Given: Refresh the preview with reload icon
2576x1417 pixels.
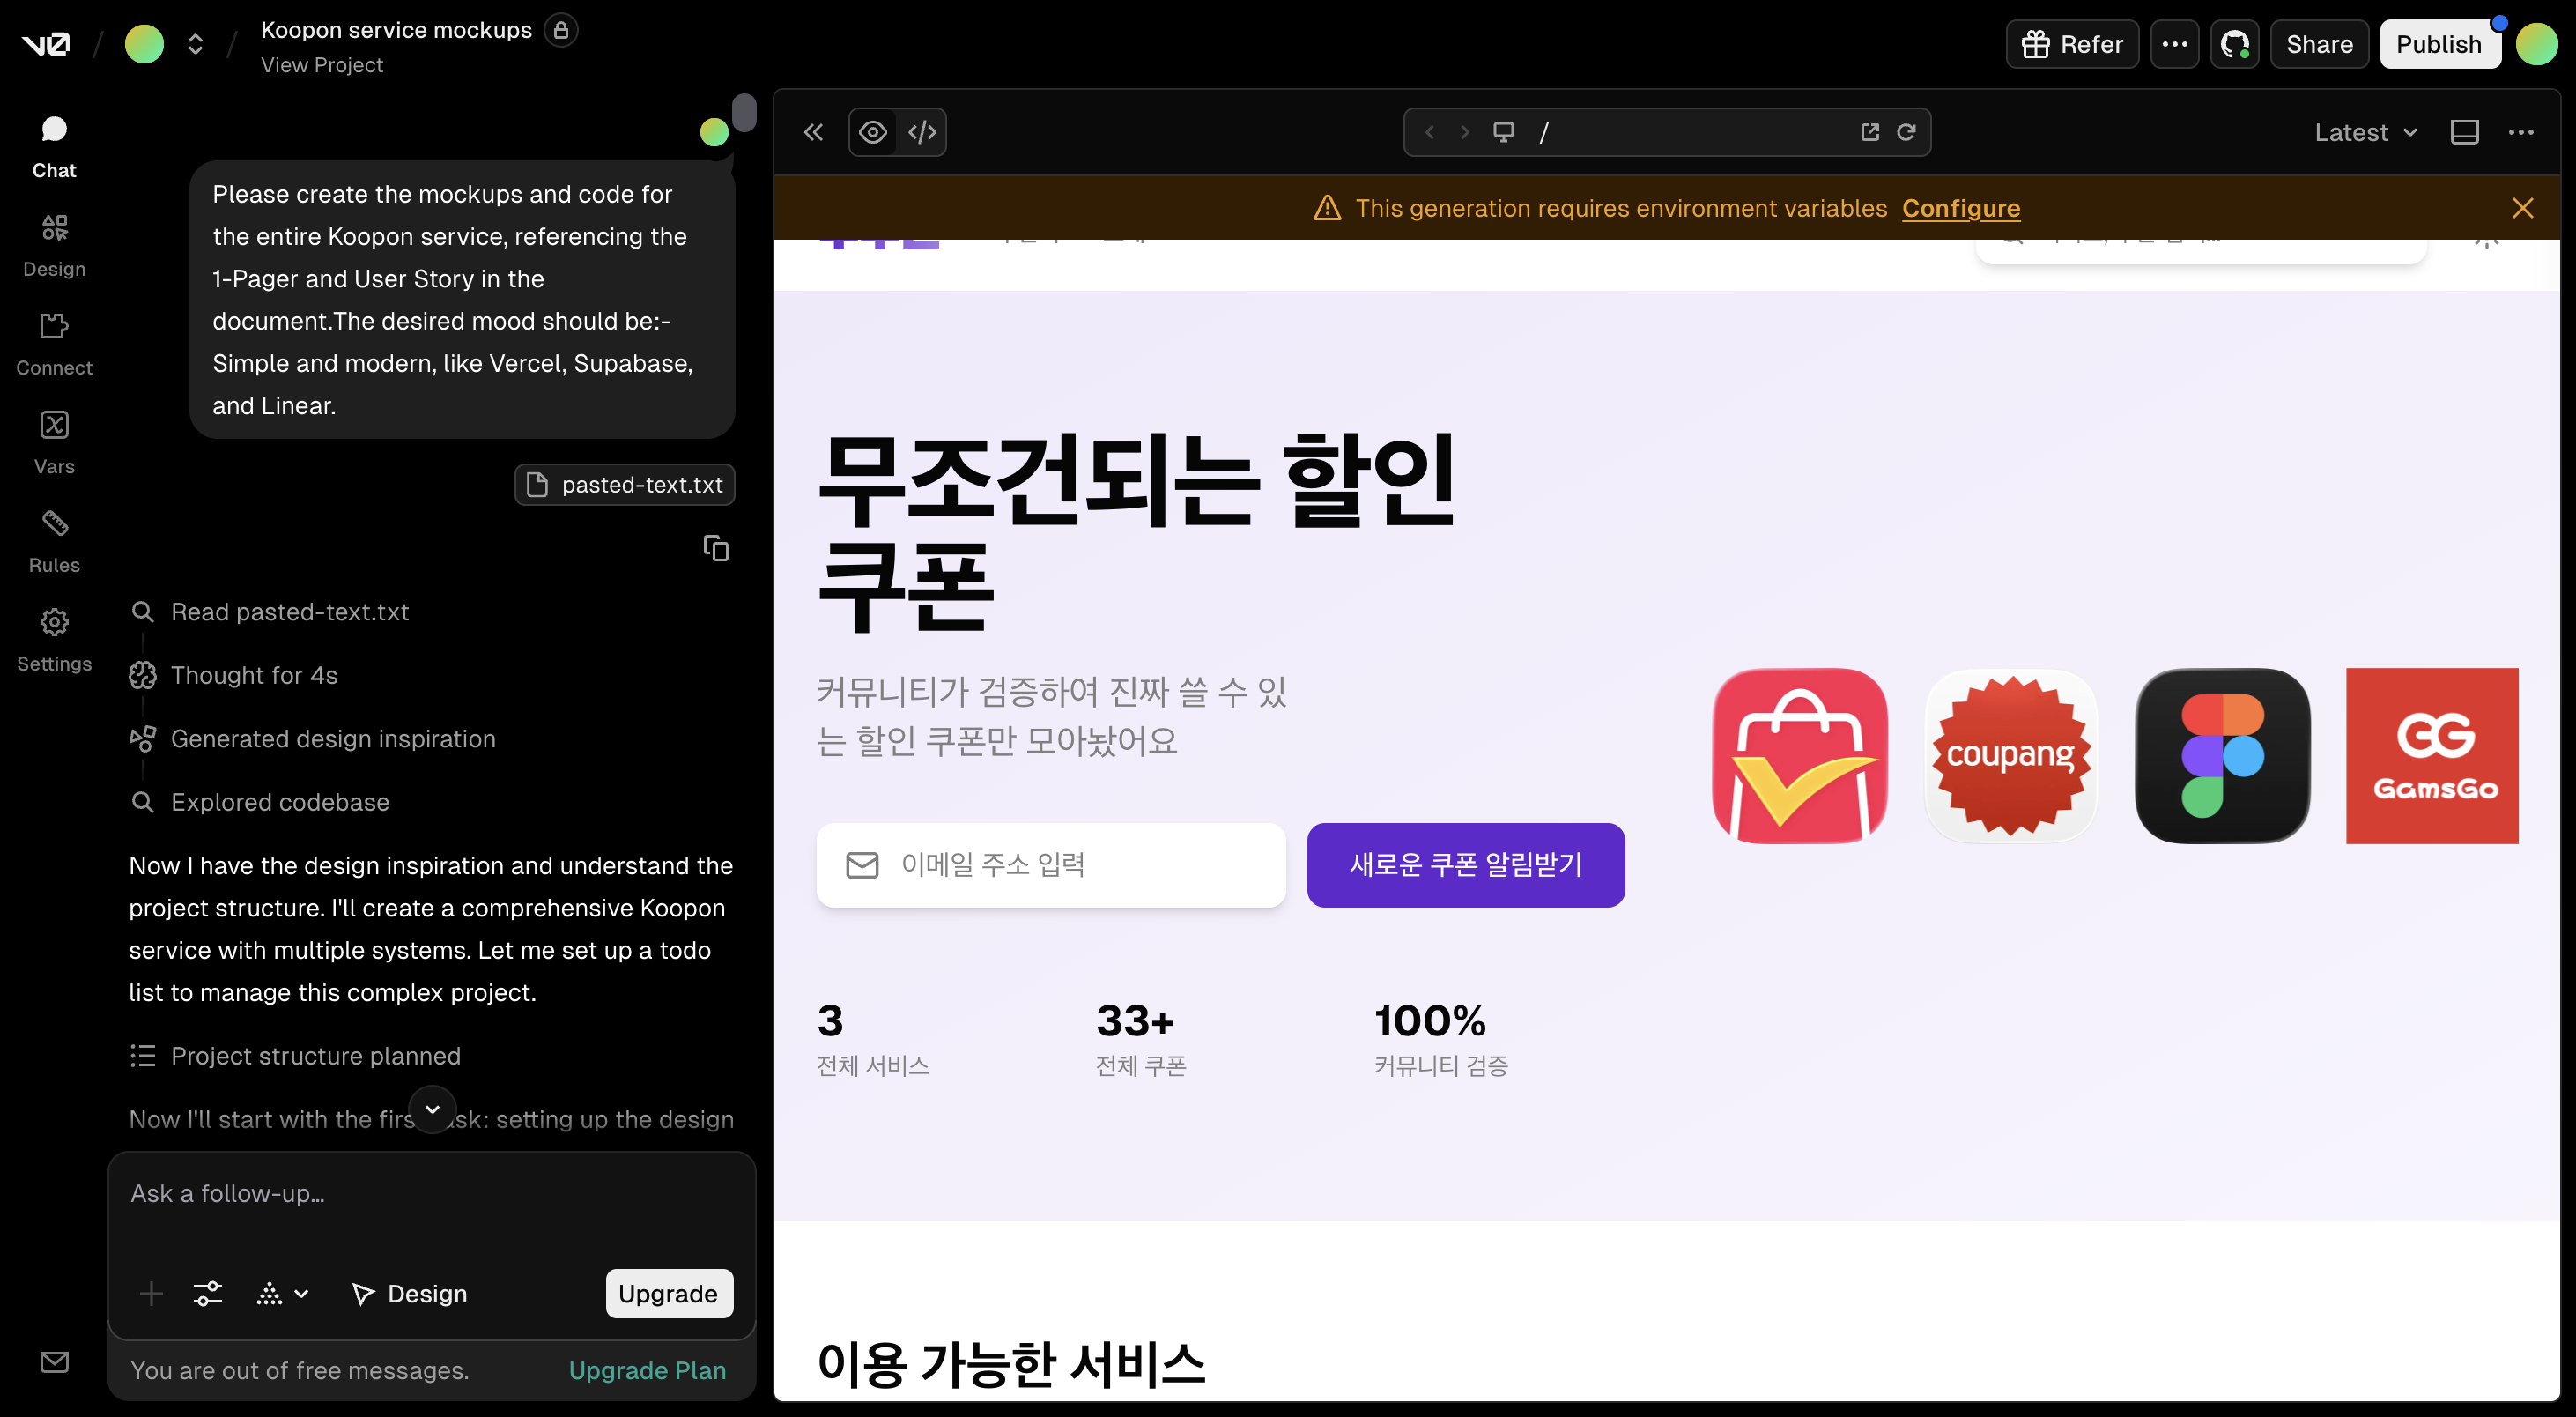Looking at the screenshot, I should tap(1906, 132).
